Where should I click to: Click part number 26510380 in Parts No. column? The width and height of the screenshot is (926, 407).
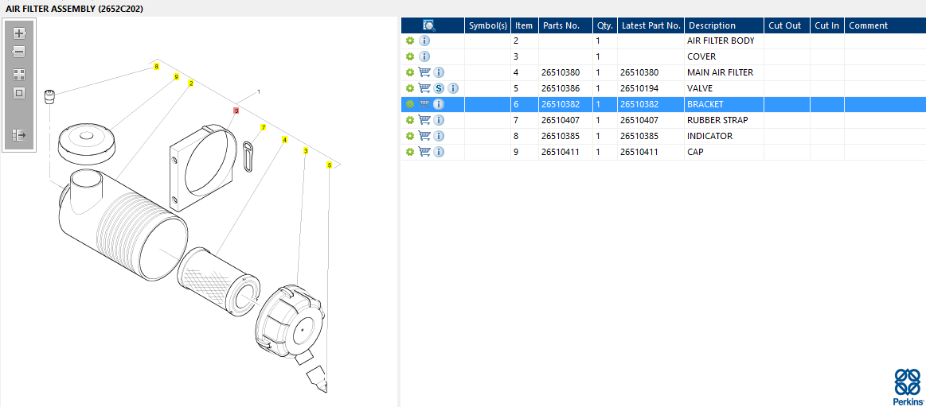tap(561, 72)
